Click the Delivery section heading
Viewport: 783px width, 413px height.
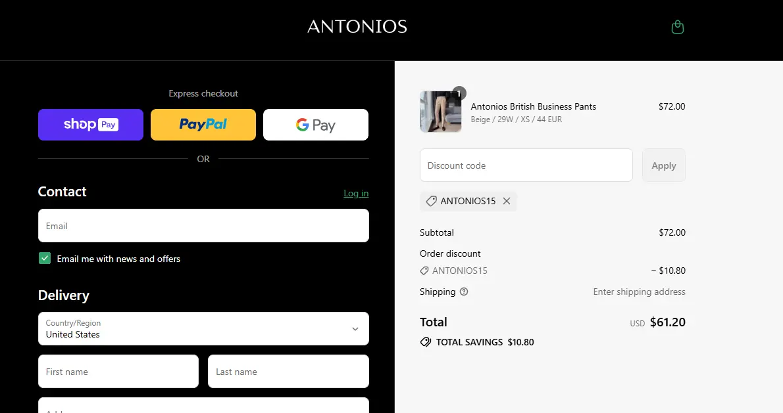tap(64, 295)
